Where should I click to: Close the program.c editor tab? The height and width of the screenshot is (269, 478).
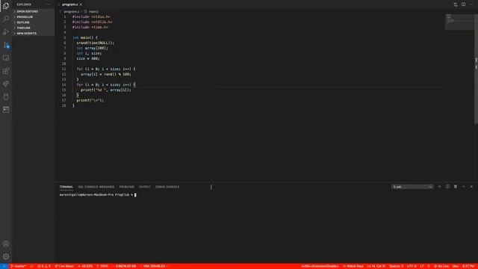[x=81, y=4]
